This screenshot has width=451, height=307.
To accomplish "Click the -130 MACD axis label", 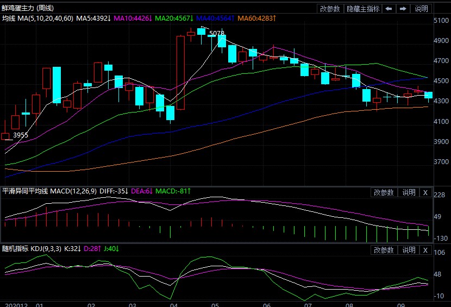I will coord(441,238).
